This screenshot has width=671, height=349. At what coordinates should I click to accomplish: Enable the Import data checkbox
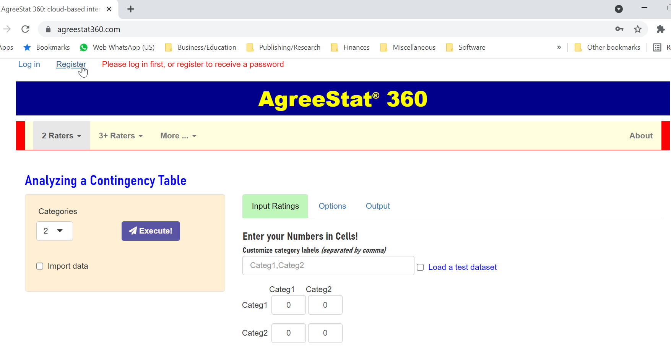(40, 266)
